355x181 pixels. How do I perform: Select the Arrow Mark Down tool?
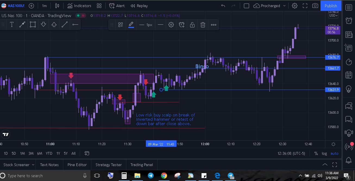point(43,25)
